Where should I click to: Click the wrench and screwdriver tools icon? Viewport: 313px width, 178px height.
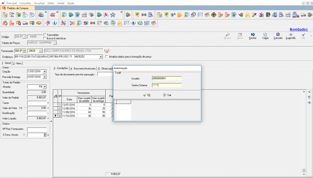63,23
